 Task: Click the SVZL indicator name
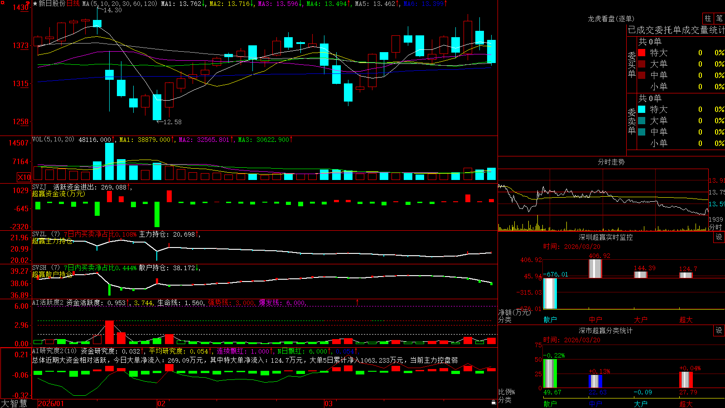point(39,234)
